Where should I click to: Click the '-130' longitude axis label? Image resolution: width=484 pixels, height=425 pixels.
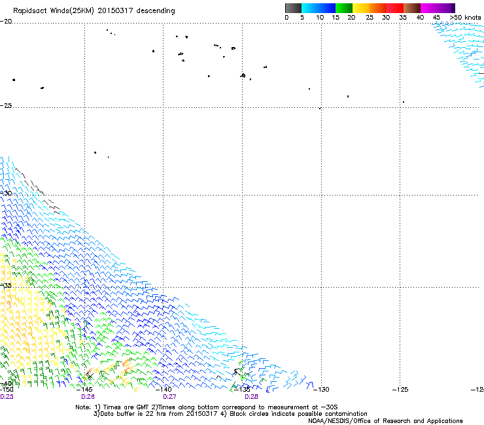[321, 390]
